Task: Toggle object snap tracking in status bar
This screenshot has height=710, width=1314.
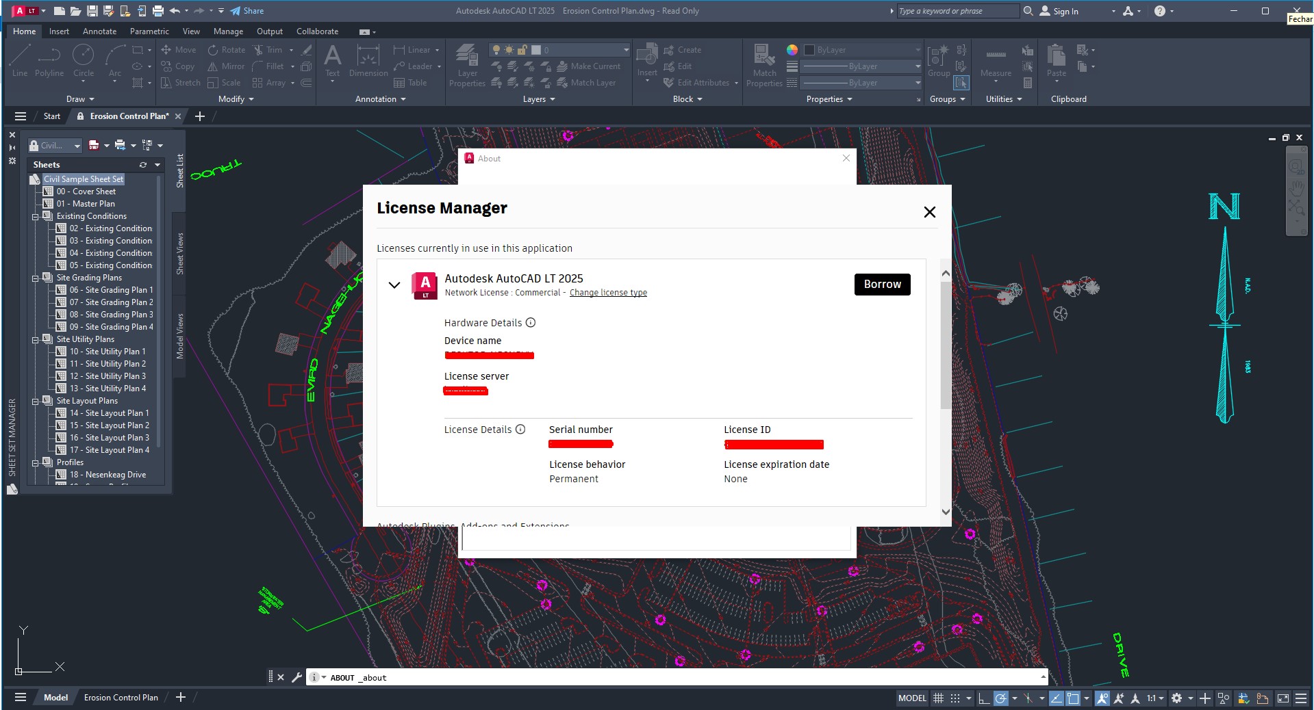Action: click(1057, 698)
